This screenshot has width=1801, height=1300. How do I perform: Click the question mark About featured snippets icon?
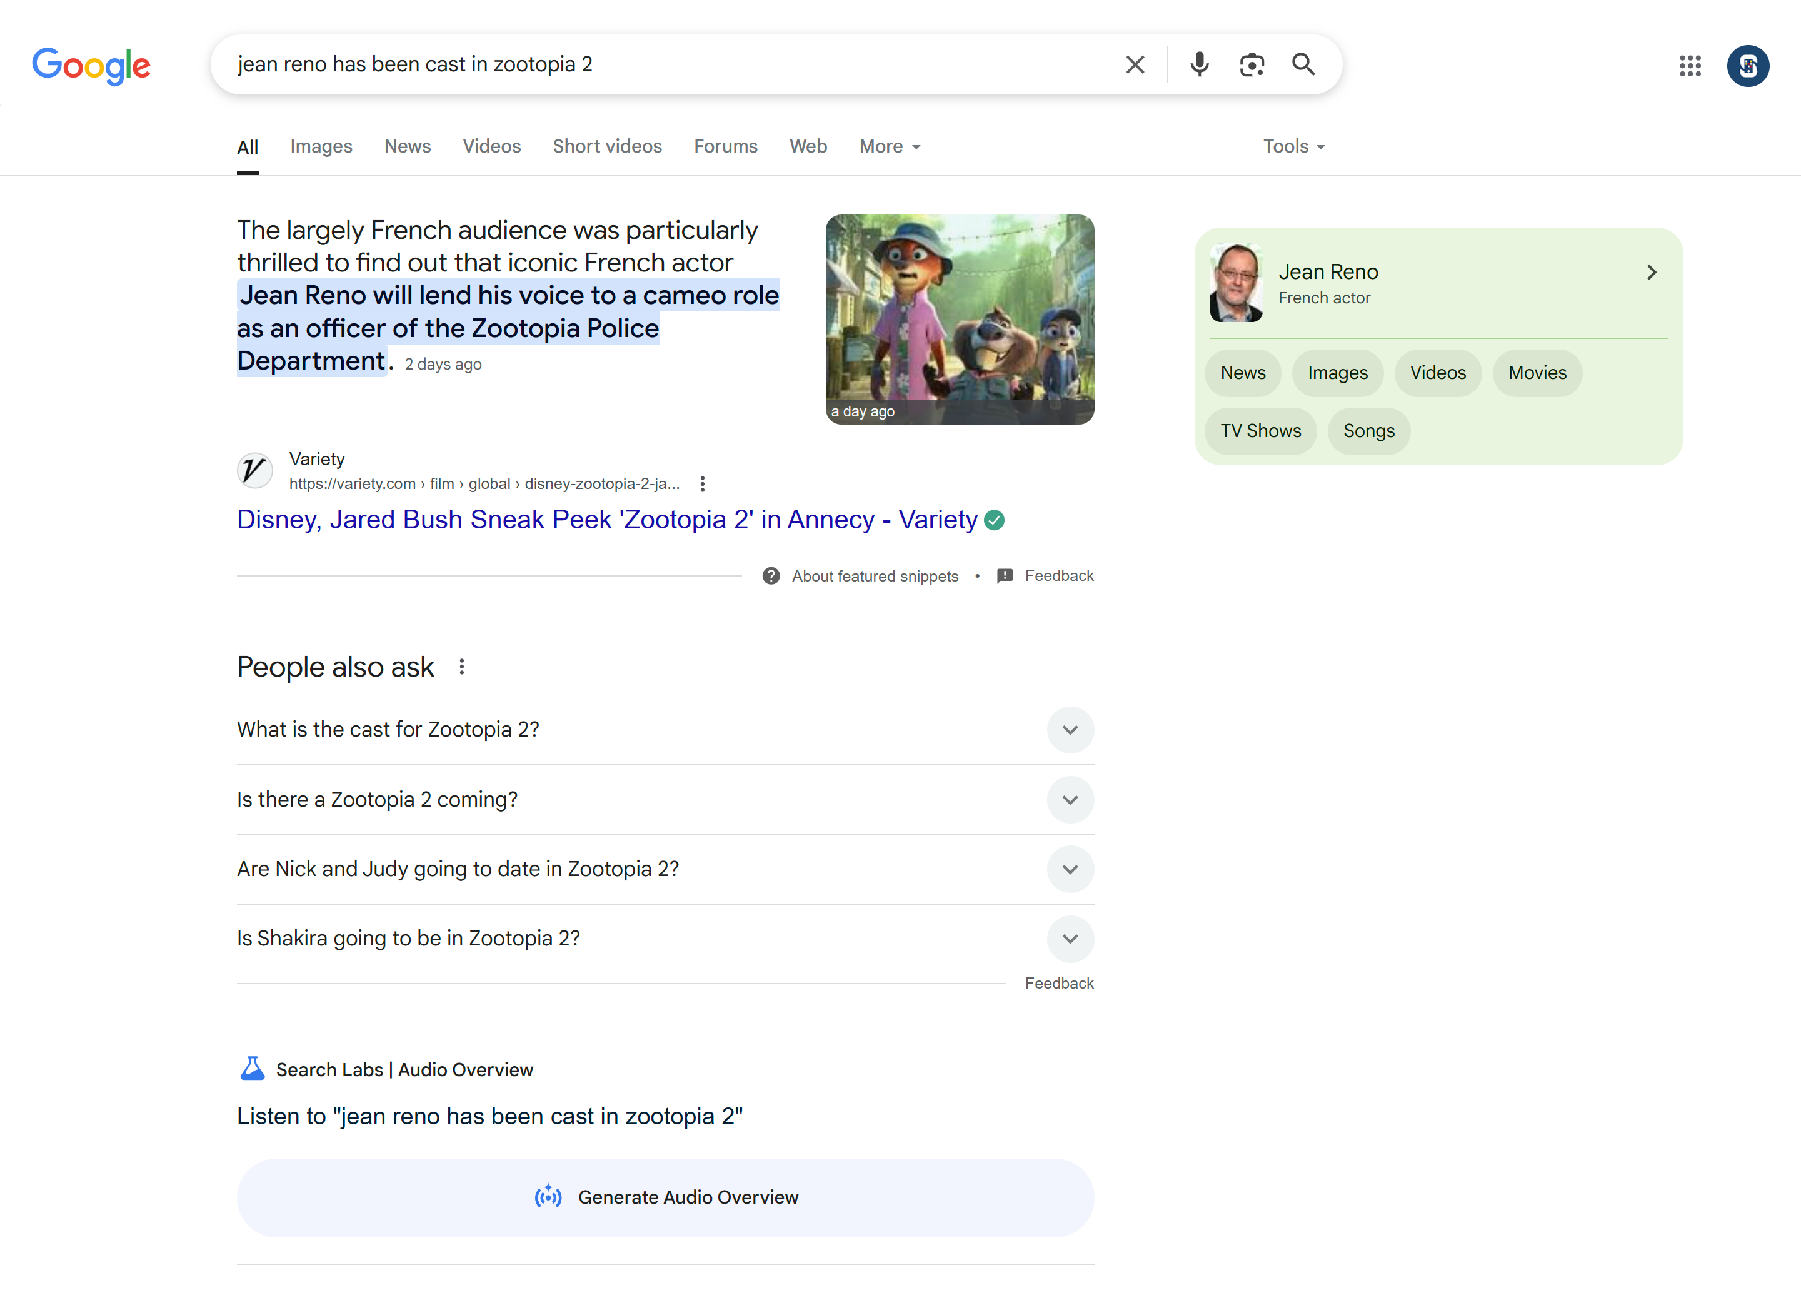click(x=770, y=576)
